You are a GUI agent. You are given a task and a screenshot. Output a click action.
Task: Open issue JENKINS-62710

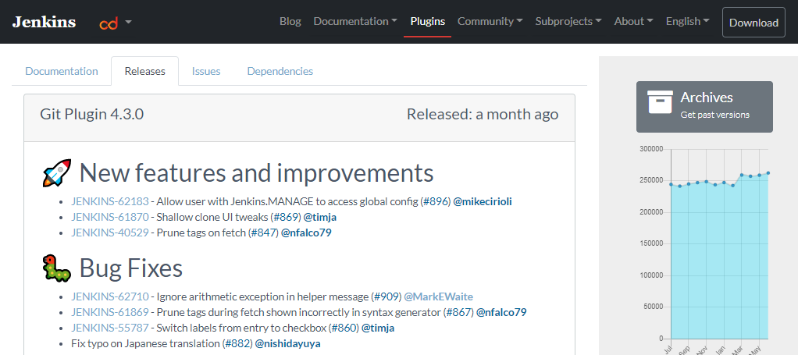(110, 296)
